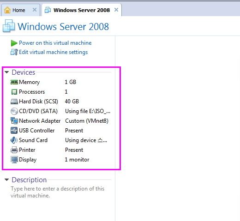Image resolution: width=240 pixels, height=221 pixels.
Task: Click the Processors value '1'
Action: (66, 92)
